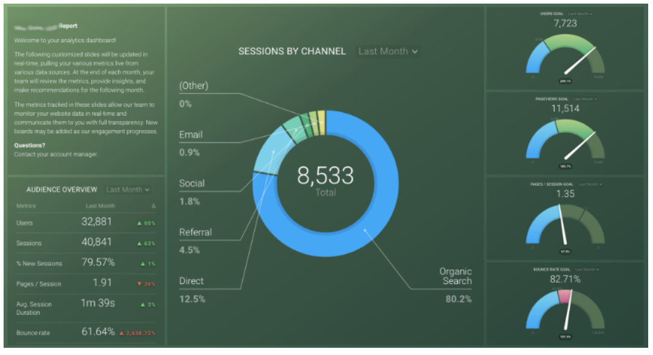Click the (Other) 0% label
The height and width of the screenshot is (355, 653).
pos(193,94)
